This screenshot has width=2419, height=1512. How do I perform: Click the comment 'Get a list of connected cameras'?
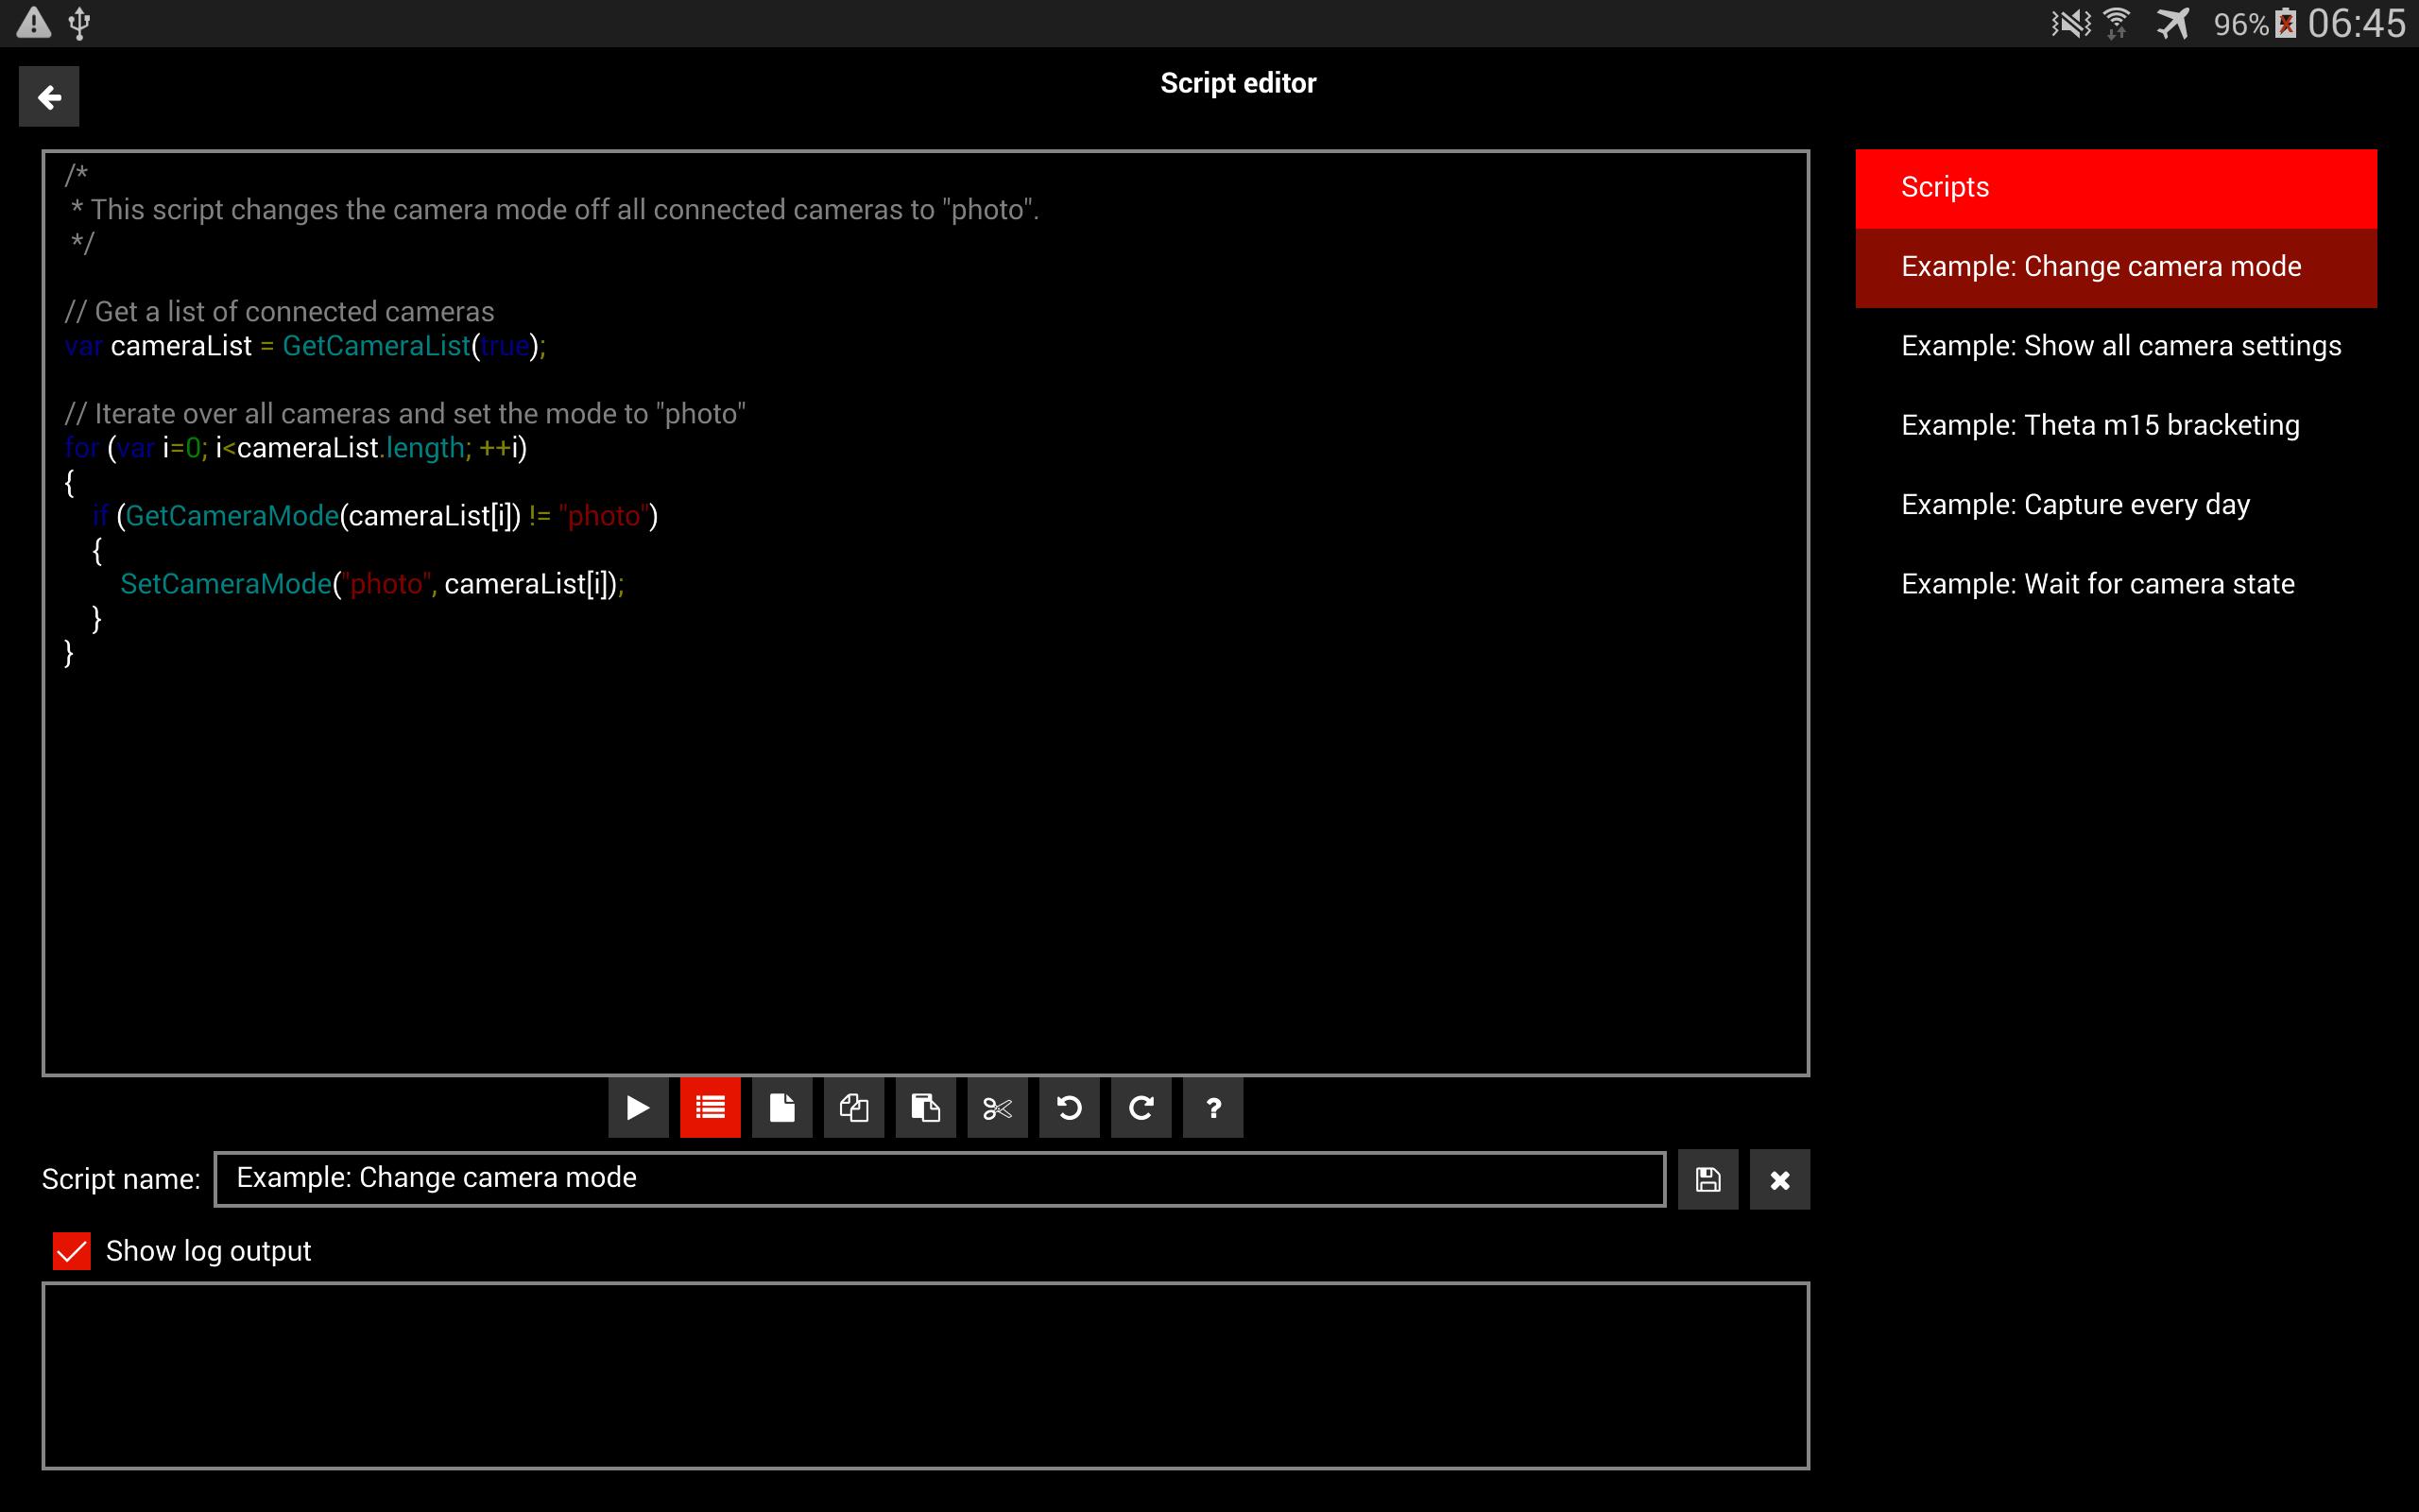click(x=280, y=312)
